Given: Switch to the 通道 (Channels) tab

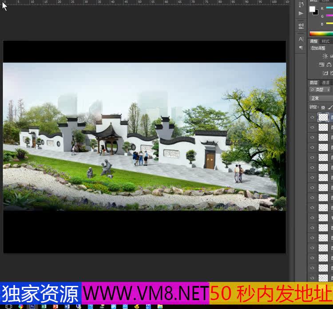Looking at the screenshot, I should 326,83.
